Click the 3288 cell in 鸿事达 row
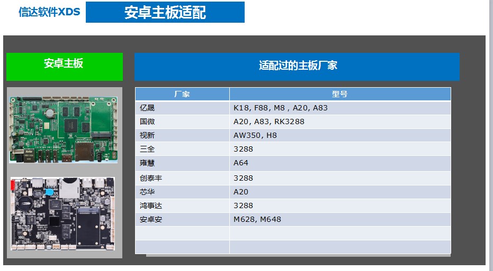 coord(340,206)
